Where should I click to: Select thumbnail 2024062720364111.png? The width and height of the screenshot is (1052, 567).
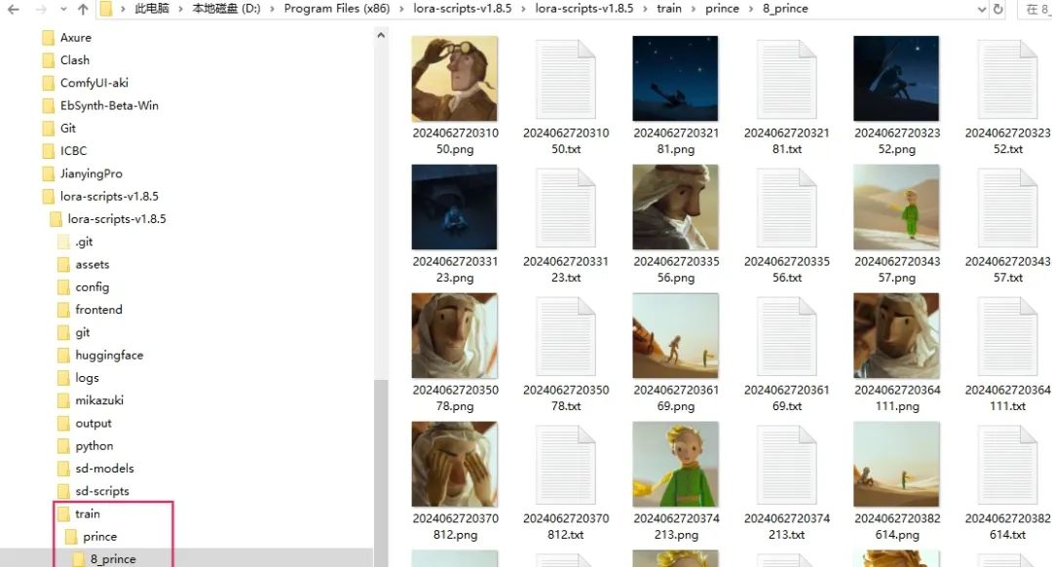(896, 335)
